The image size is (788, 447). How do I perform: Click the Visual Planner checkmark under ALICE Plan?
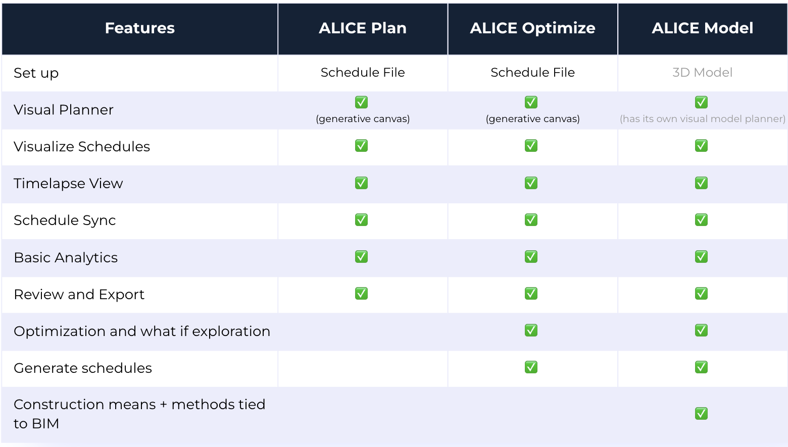coord(361,102)
